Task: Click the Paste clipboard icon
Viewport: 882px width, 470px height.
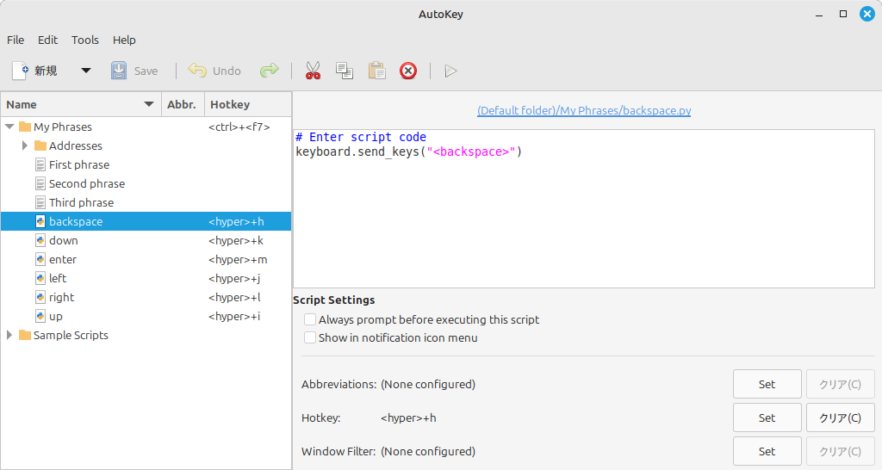Action: tap(376, 71)
